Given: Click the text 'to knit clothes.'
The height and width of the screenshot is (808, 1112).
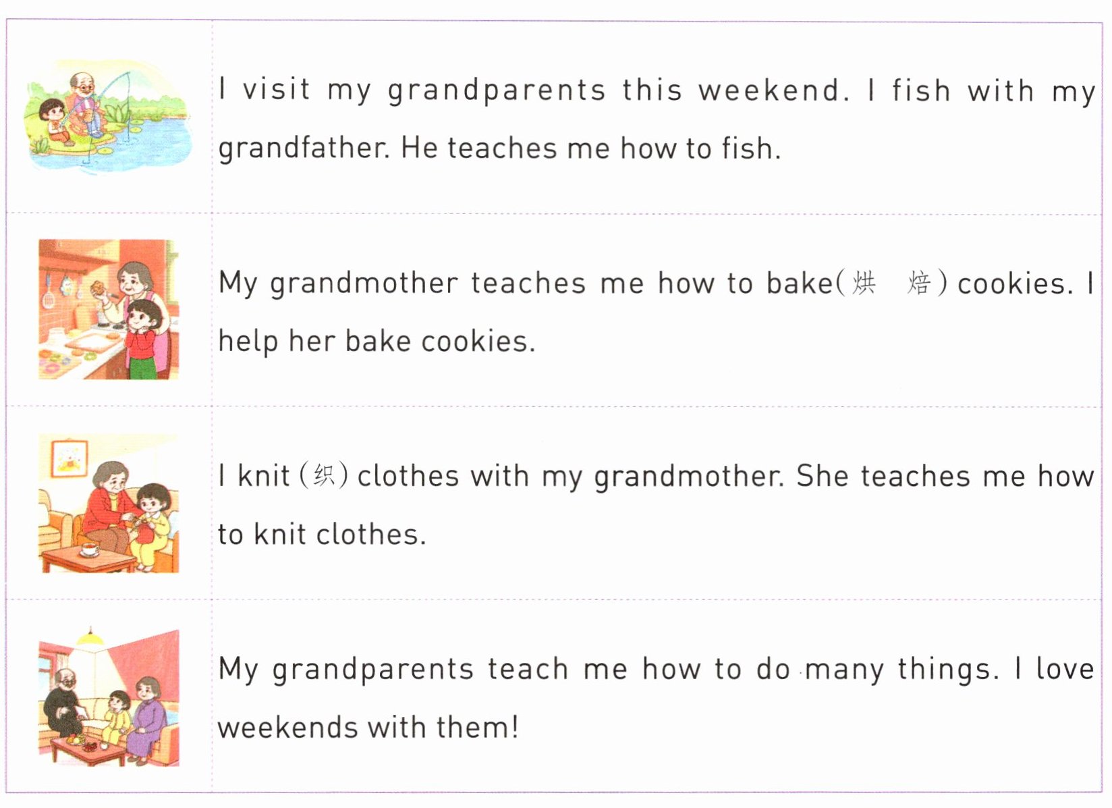Looking at the screenshot, I should click(x=322, y=535).
